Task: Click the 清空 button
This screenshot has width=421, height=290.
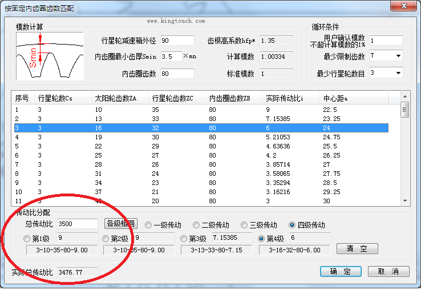Action: 357,248
